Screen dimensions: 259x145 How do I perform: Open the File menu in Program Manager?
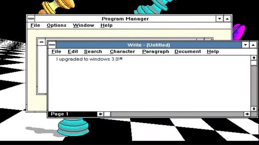click(x=35, y=25)
